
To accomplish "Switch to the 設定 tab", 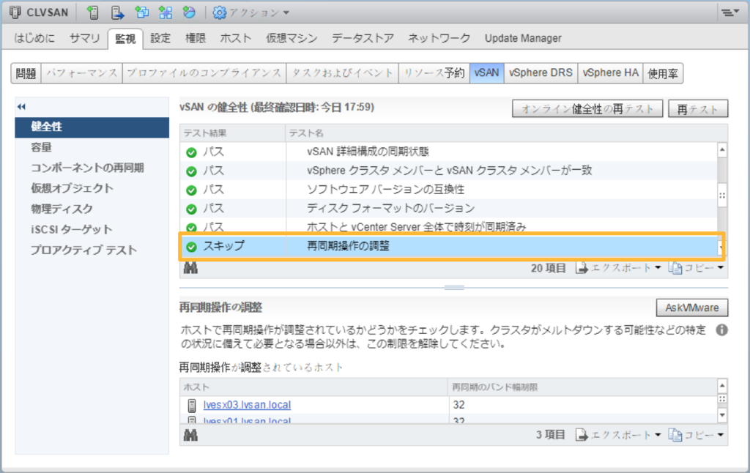I will point(160,38).
